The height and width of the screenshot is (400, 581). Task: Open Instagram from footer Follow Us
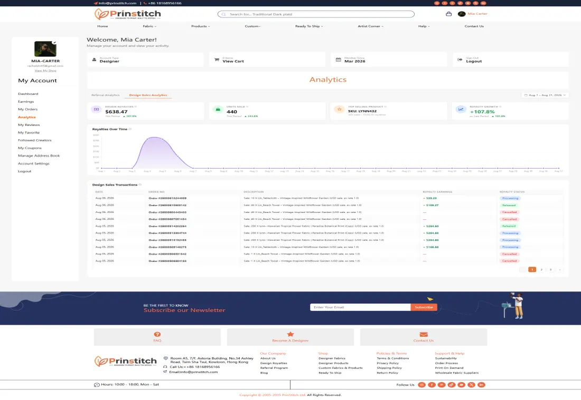[421, 385]
